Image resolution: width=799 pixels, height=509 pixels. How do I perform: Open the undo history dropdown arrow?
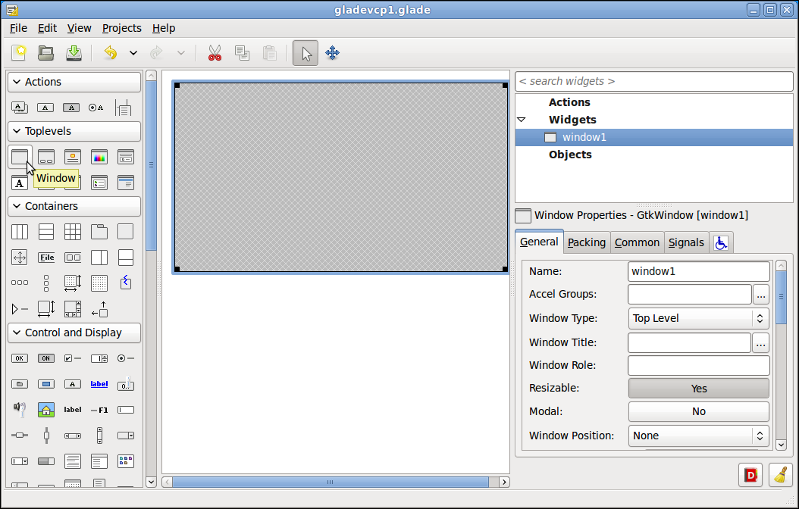point(133,53)
